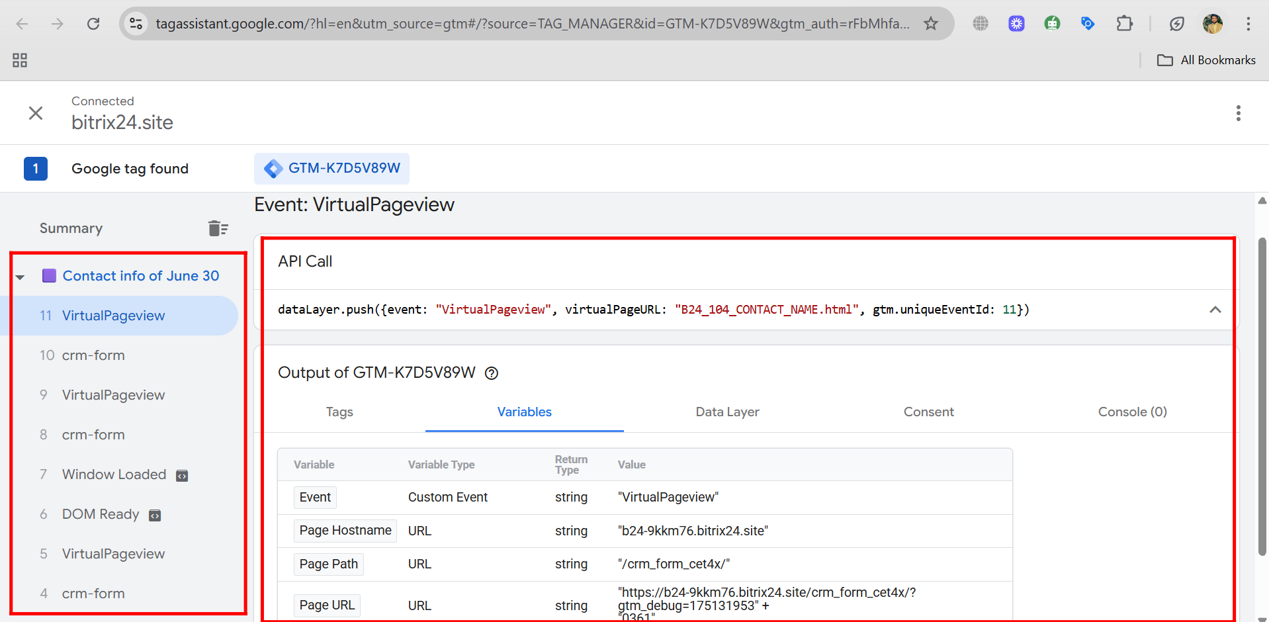
Task: Open site information icon in address bar
Action: point(136,24)
